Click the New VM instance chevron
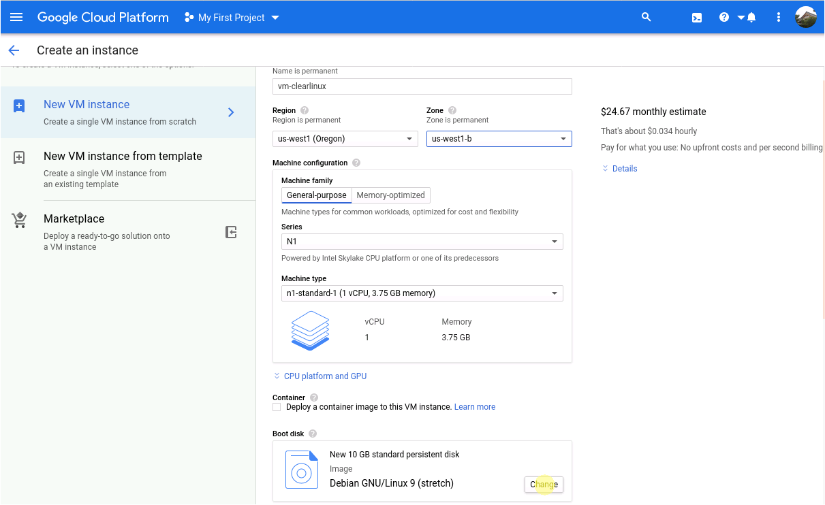 point(231,112)
